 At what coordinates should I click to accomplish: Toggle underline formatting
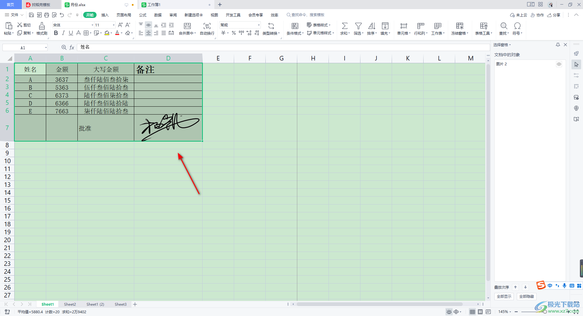pyautogui.click(x=71, y=33)
